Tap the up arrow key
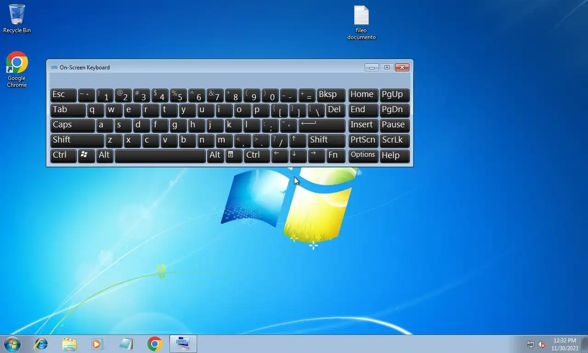The image size is (588, 353). pos(298,141)
